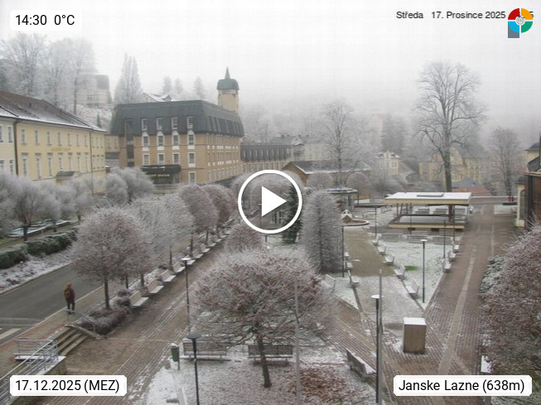Play the Janske Lazne webcam video

click(270, 202)
